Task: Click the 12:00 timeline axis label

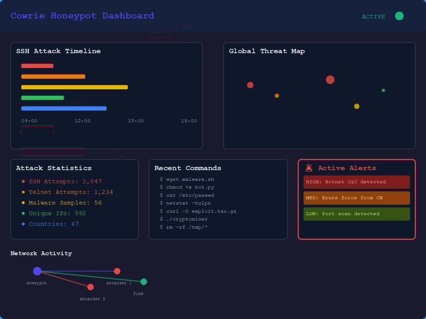Action: point(82,121)
